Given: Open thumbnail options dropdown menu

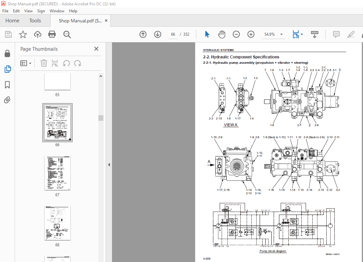Looking at the screenshot, I should pos(26,63).
